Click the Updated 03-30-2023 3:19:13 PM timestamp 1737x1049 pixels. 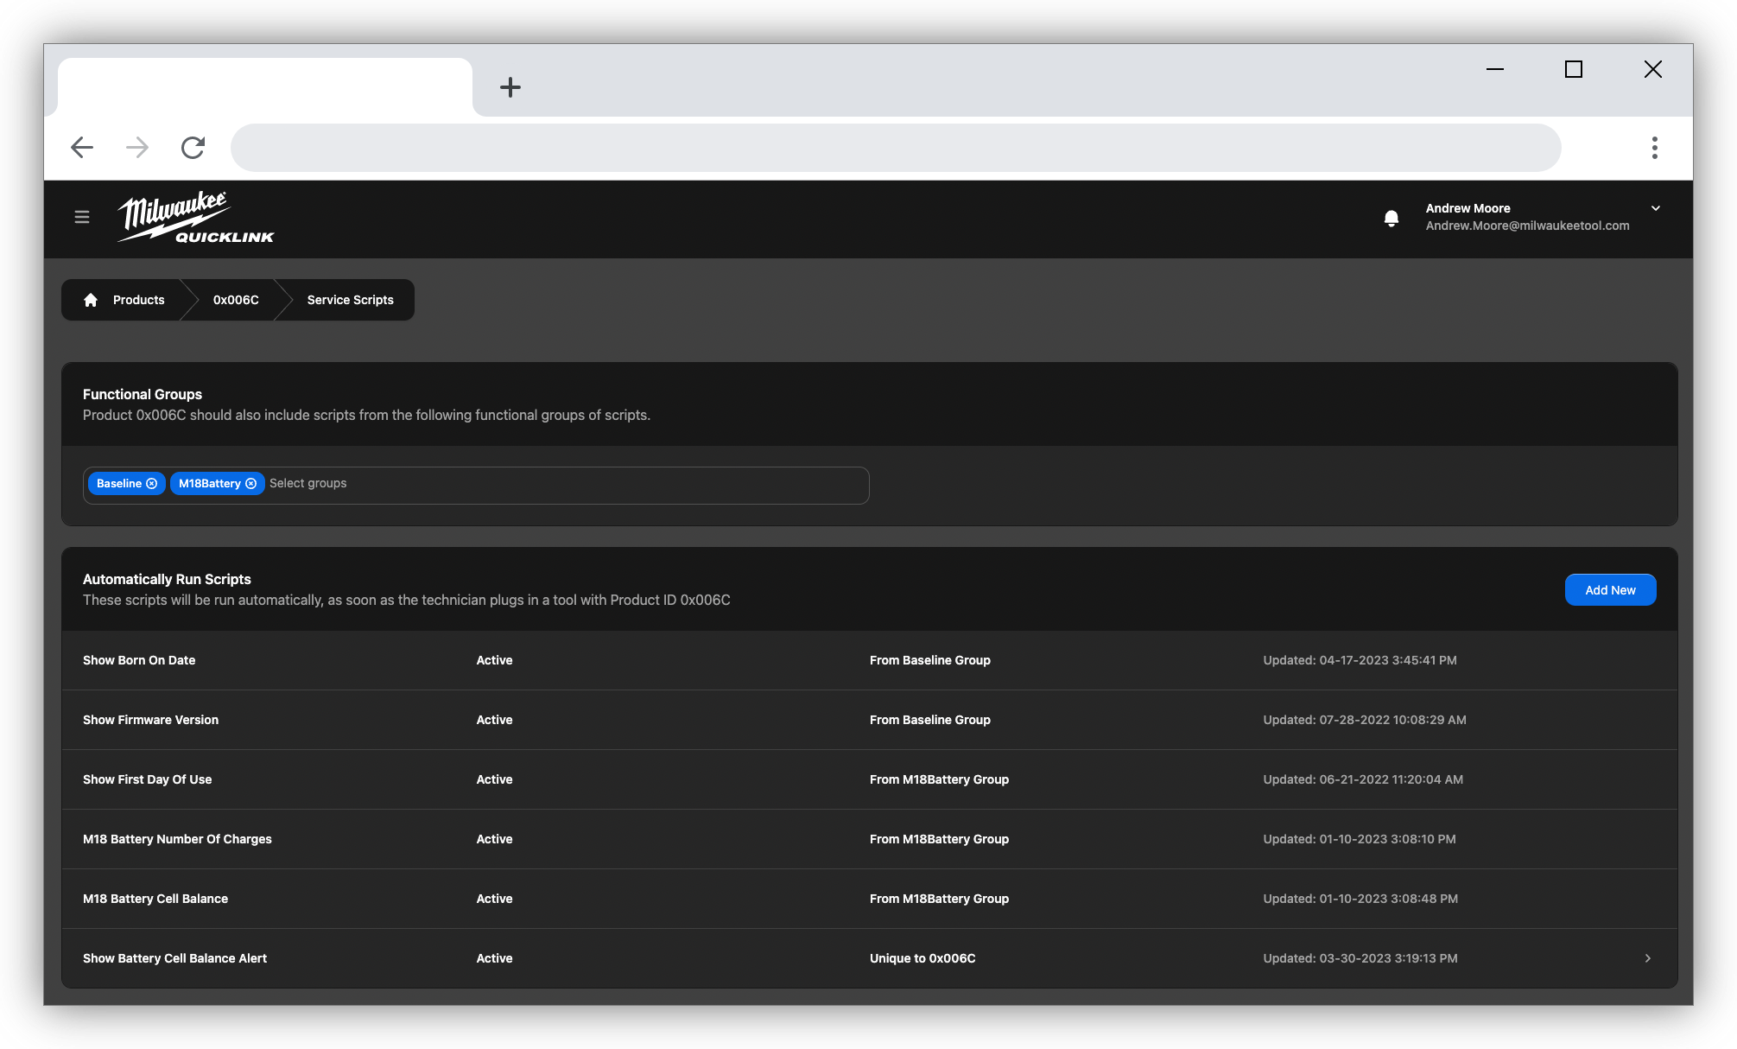click(x=1360, y=958)
